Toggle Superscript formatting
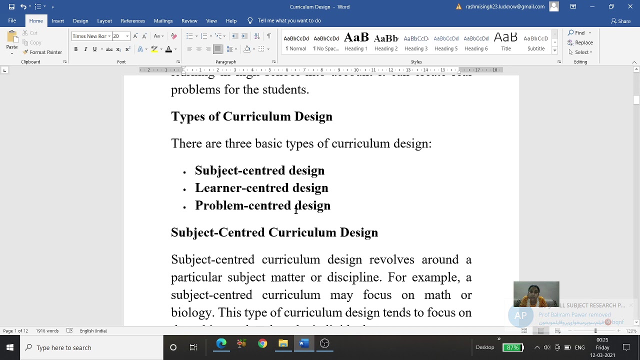This screenshot has height=360, width=640. pyautogui.click(x=127, y=49)
